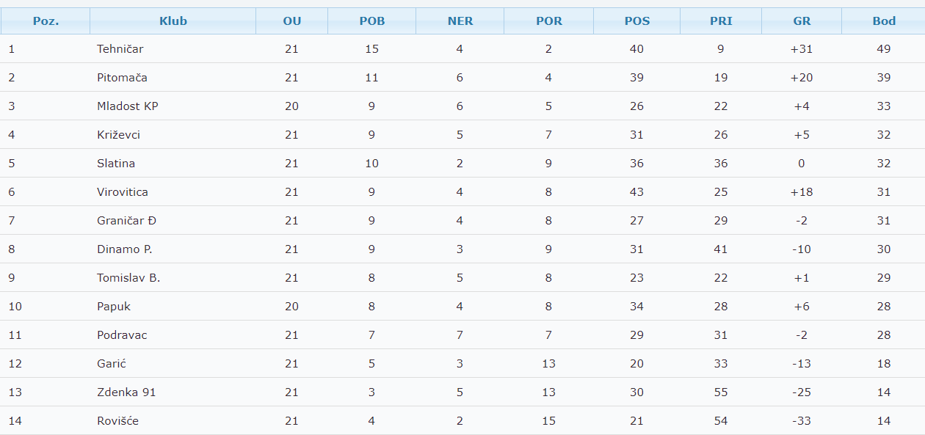Click the NER column header
Viewport: 925px width, 435px height.
coord(460,21)
